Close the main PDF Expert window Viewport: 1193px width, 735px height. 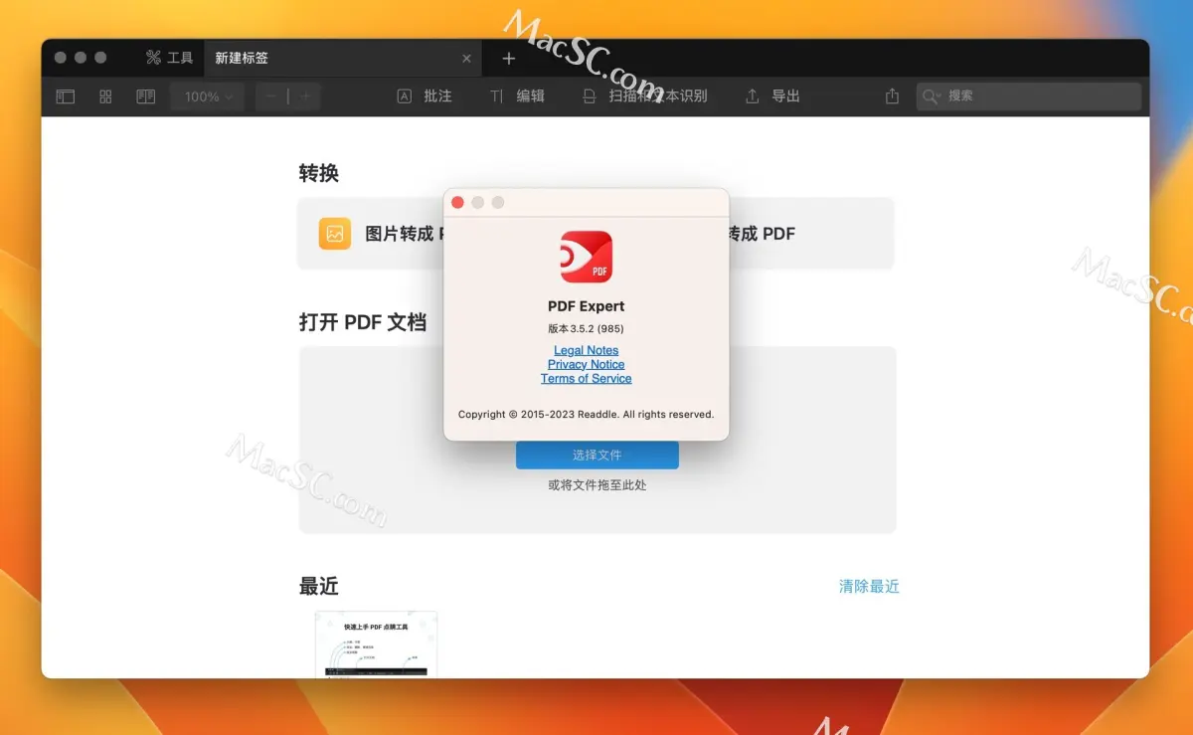coord(61,58)
